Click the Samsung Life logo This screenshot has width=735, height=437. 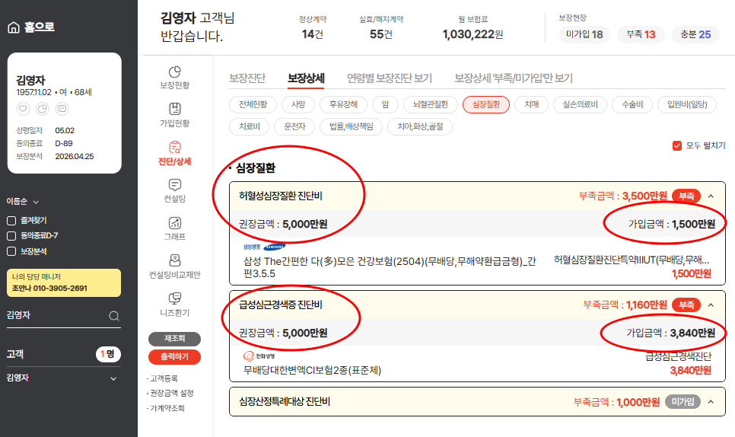(x=264, y=247)
